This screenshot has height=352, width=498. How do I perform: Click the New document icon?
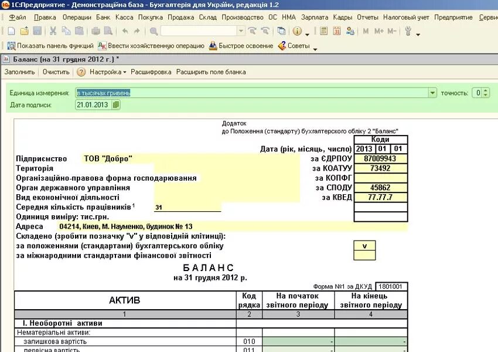[x=12, y=31]
